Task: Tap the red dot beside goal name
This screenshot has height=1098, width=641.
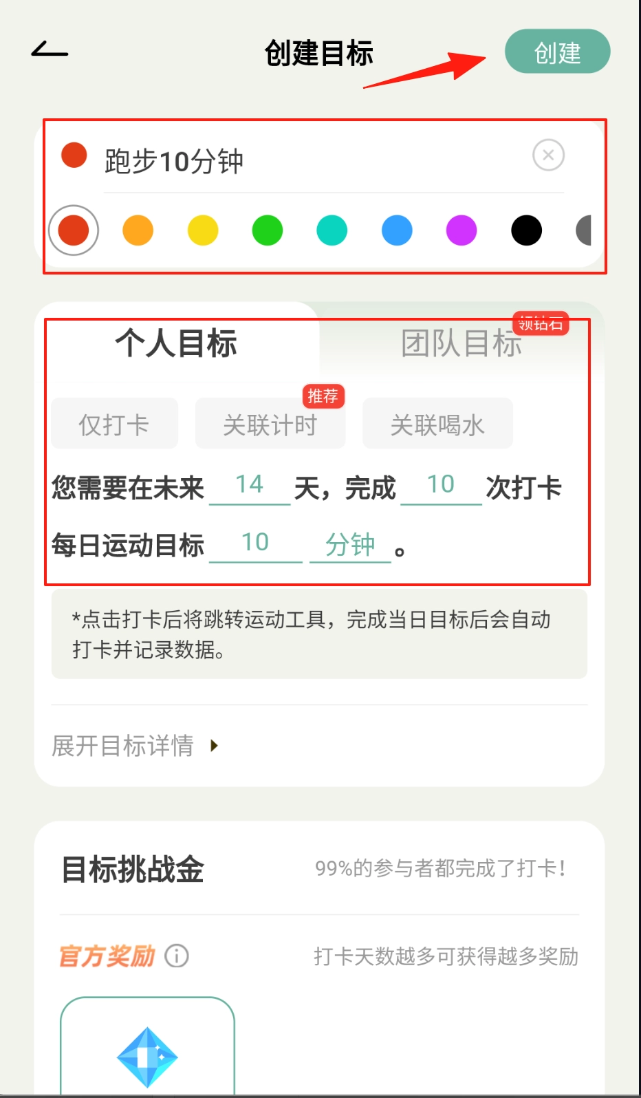Action: pos(74,155)
